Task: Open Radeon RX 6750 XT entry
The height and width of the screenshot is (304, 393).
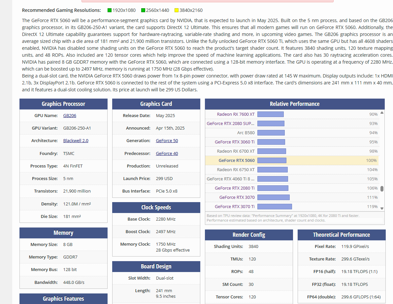Action: (x=236, y=169)
